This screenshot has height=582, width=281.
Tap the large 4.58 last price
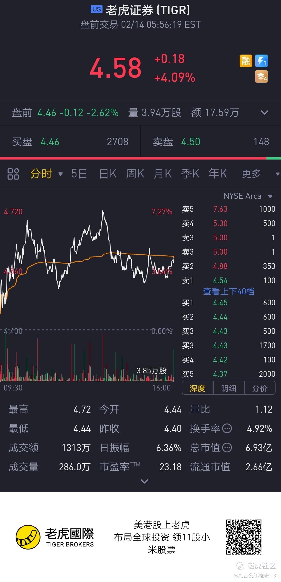click(x=116, y=68)
